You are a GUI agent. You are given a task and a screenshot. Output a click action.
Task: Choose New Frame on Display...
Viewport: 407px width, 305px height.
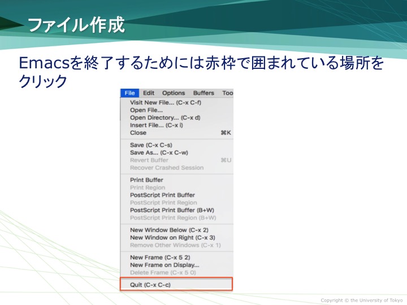point(177,265)
